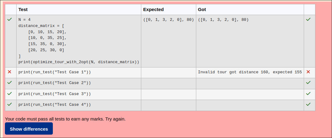
Task: Click the "Your code must pass all tests" message
Action: 65,119
